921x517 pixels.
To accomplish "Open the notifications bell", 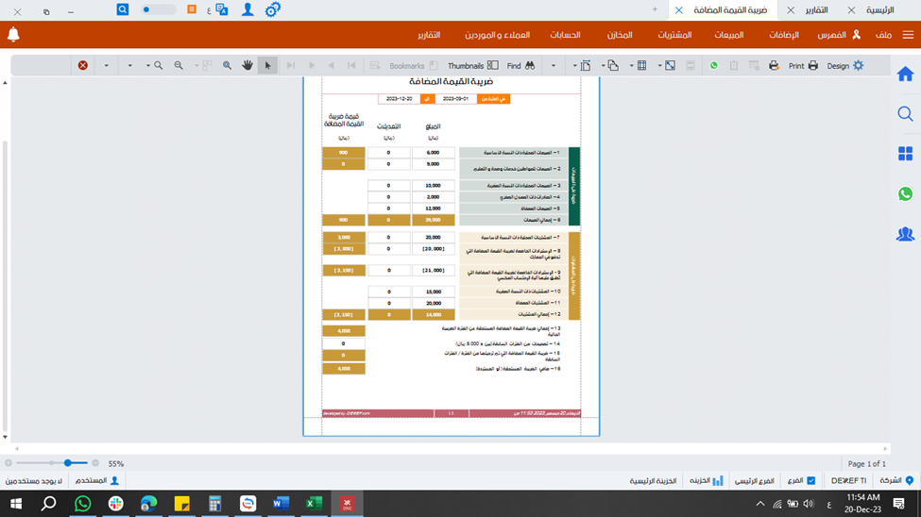I will pyautogui.click(x=13, y=35).
